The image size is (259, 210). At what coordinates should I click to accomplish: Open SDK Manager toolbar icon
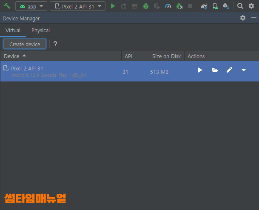pyautogui.click(x=226, y=6)
